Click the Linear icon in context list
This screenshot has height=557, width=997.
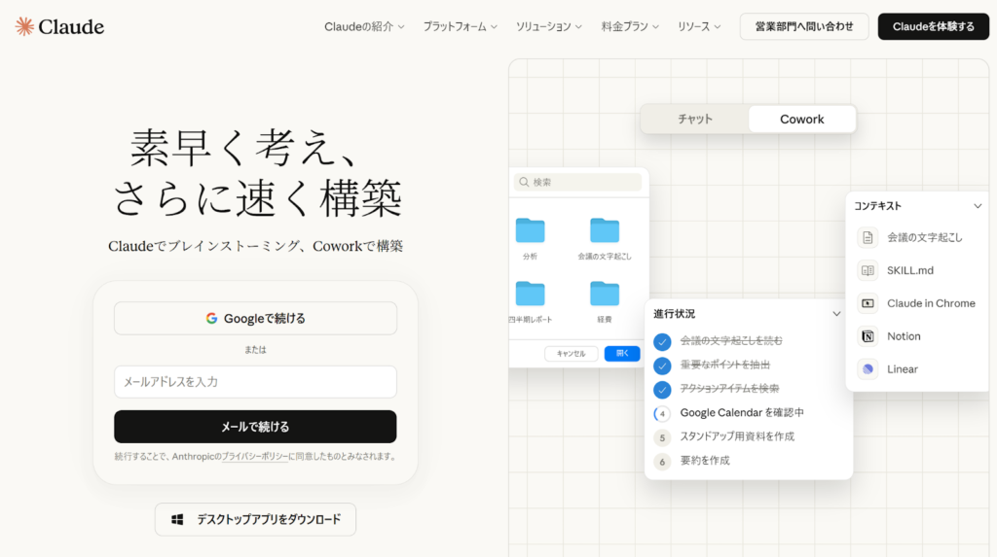(868, 369)
